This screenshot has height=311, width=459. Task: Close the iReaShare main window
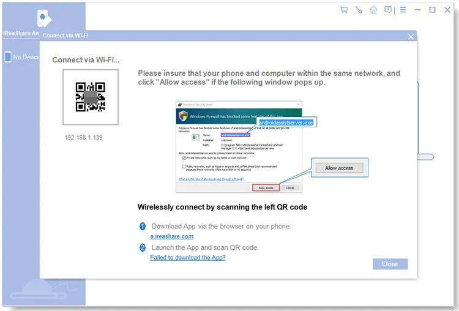click(447, 10)
